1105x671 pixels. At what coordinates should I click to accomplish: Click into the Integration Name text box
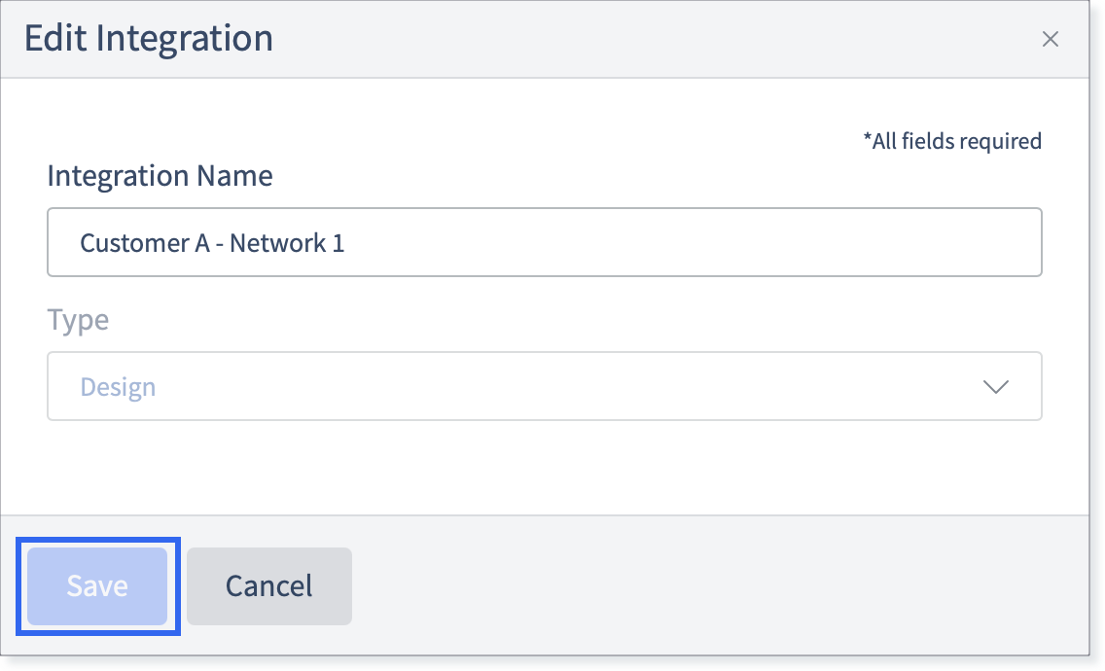pyautogui.click(x=544, y=242)
